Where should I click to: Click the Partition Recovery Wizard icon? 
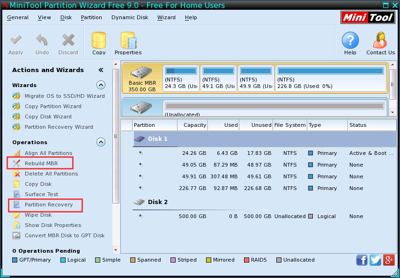pos(16,127)
